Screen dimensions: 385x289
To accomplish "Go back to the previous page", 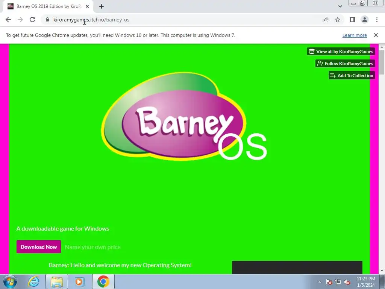I will [8, 20].
